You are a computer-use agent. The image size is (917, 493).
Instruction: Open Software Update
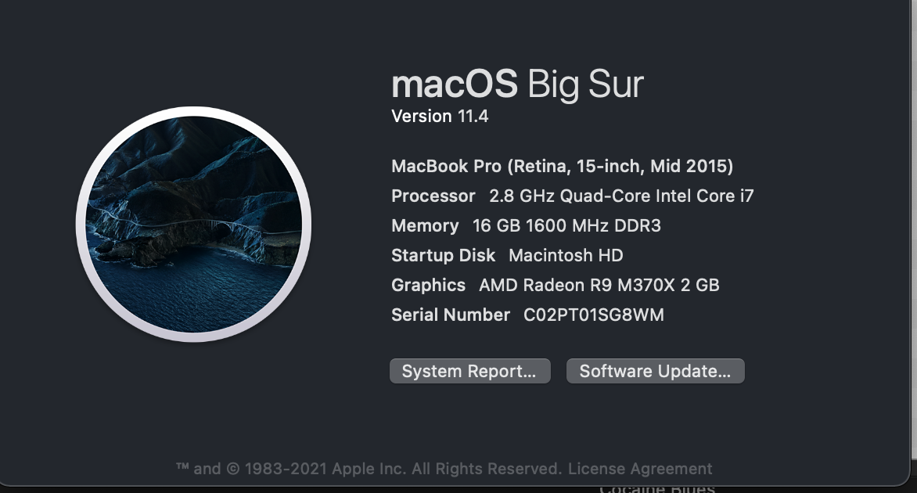click(655, 371)
